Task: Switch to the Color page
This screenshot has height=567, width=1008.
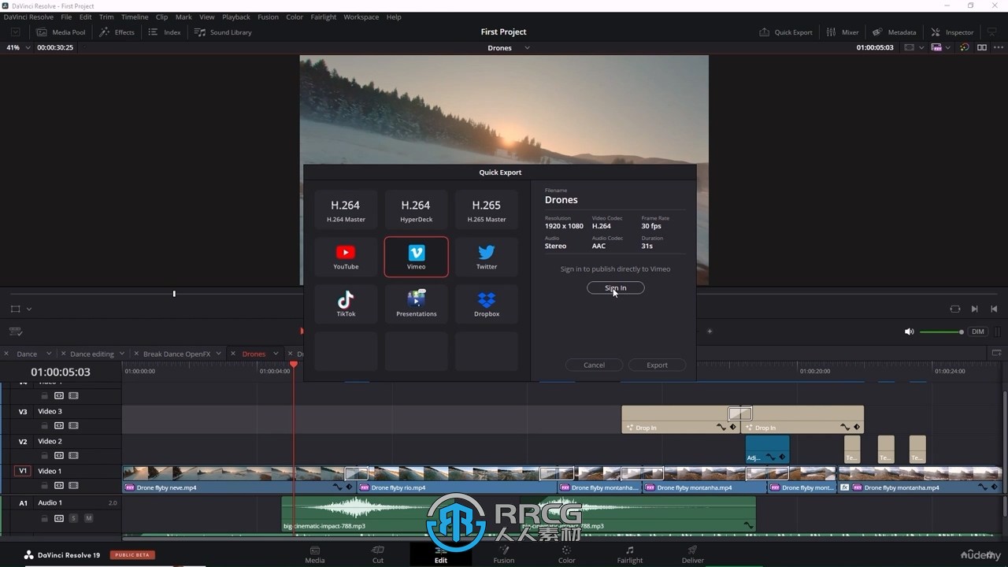Action: click(567, 554)
